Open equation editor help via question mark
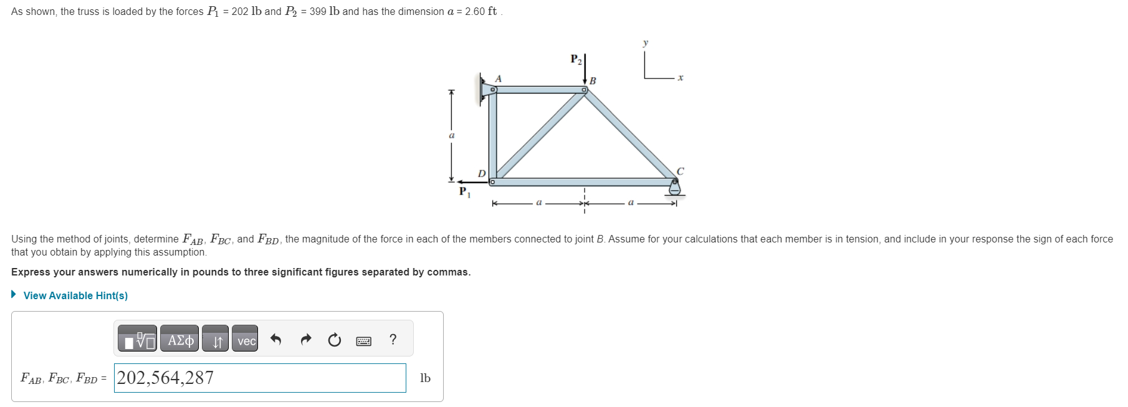The height and width of the screenshot is (407, 1128). 393,340
